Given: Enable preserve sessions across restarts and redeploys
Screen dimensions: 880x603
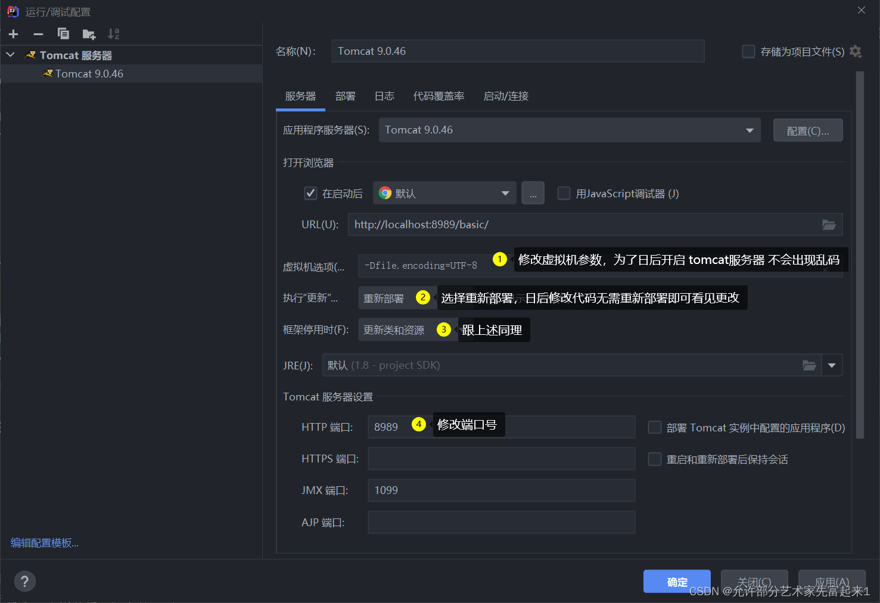Looking at the screenshot, I should 654,459.
